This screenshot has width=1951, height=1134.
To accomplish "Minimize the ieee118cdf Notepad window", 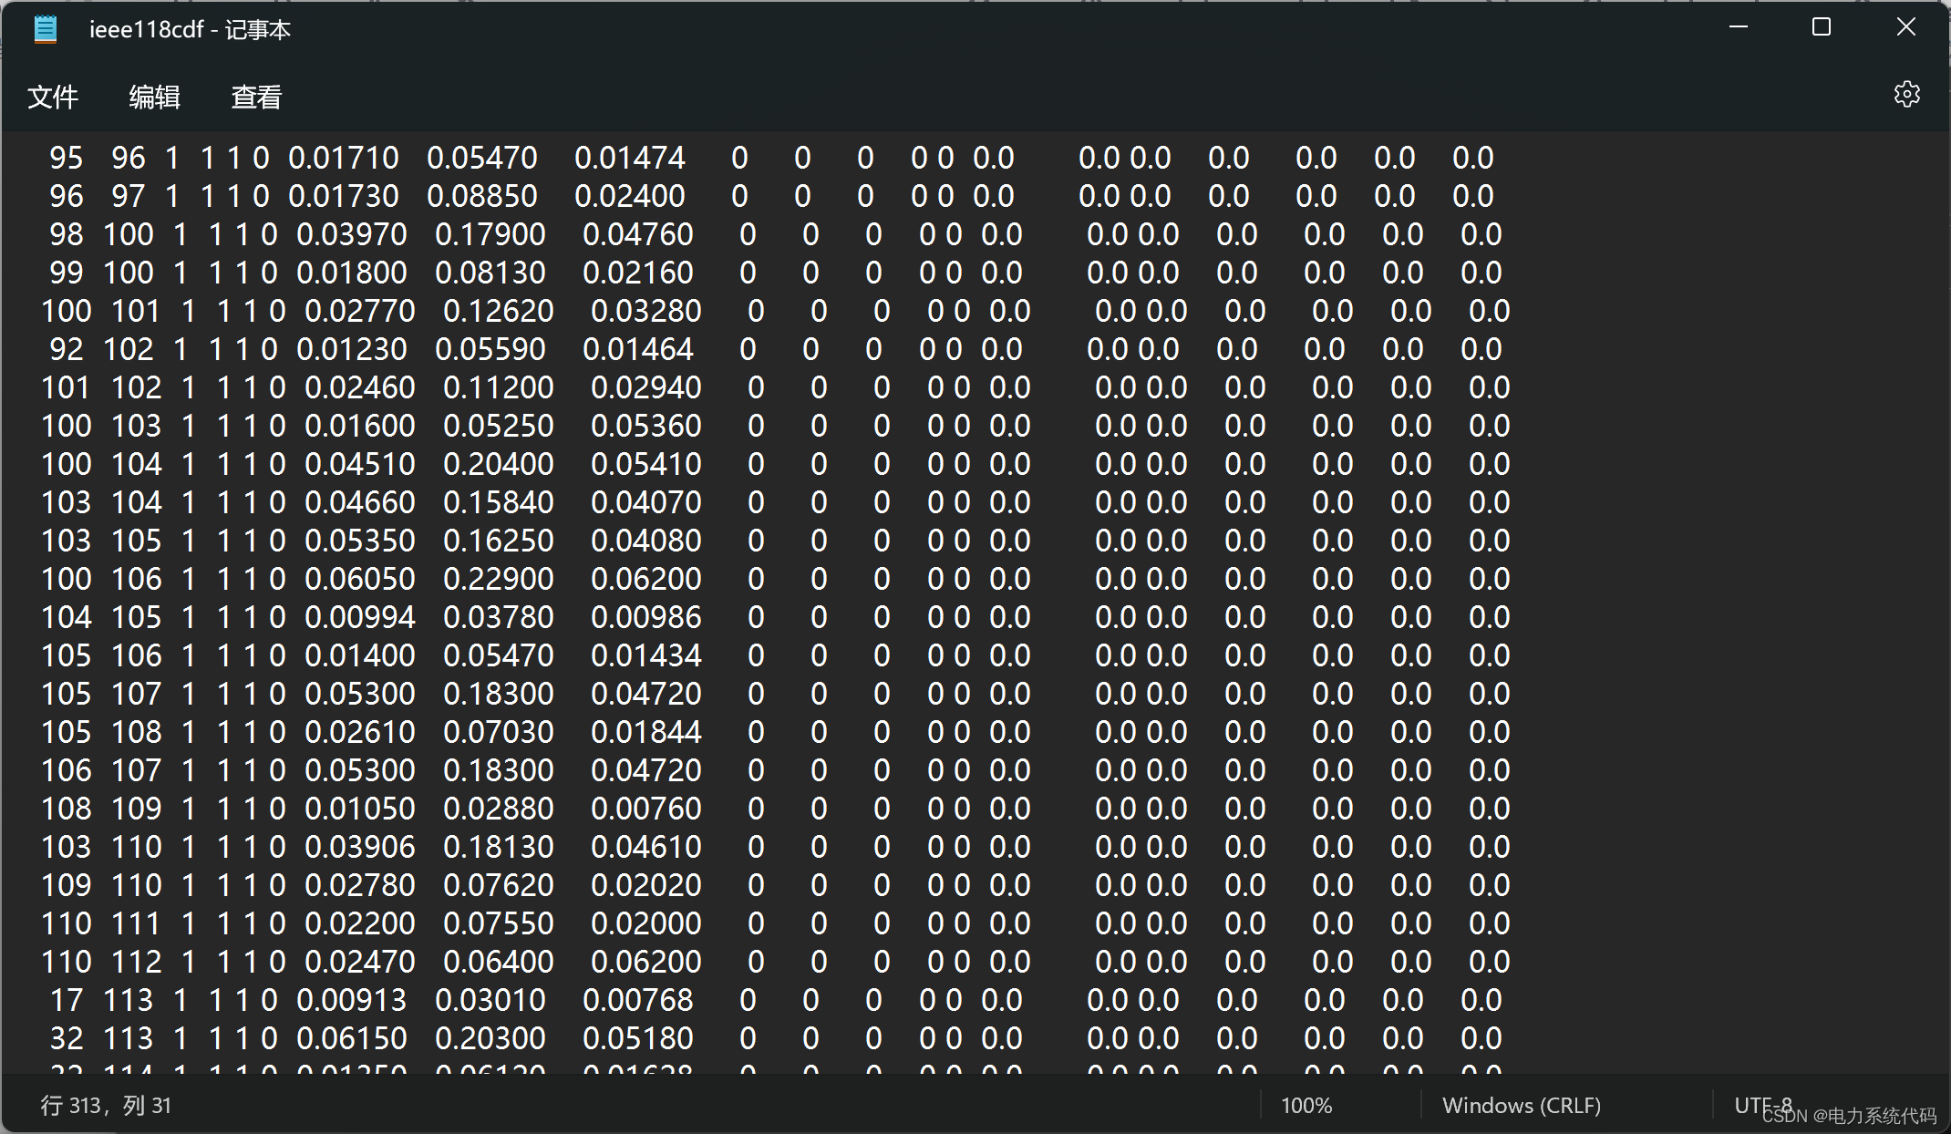I will pyautogui.click(x=1738, y=27).
